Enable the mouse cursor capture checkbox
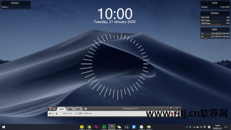Image resolution: width=231 pixels, height=130 pixels. pyautogui.click(x=59, y=114)
